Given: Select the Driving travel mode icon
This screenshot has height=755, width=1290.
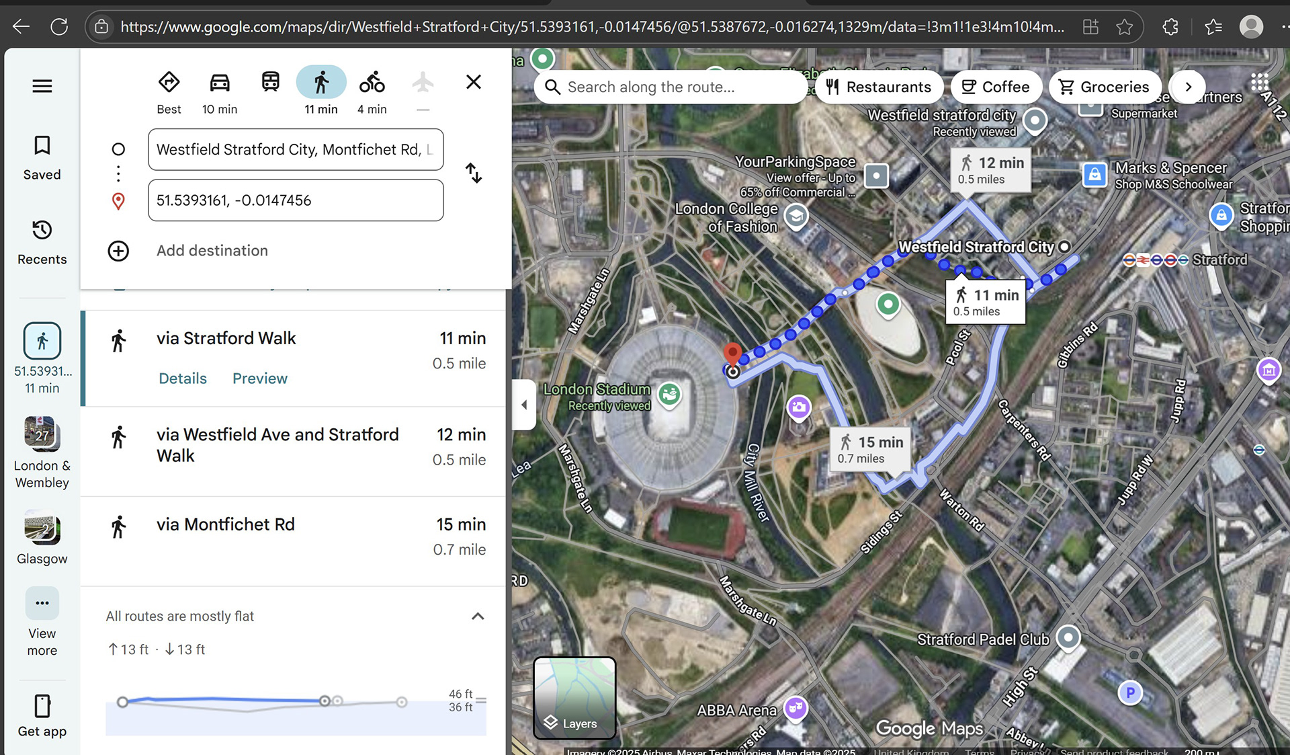Looking at the screenshot, I should [220, 83].
